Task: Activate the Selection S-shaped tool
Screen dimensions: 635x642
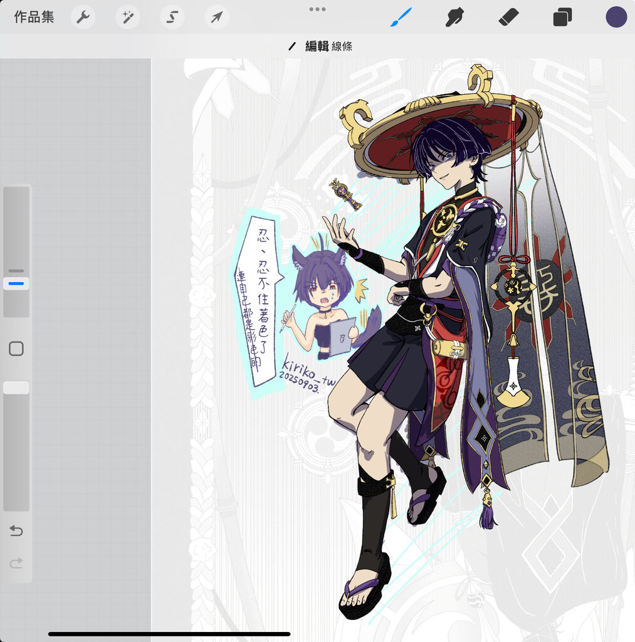Action: tap(172, 17)
